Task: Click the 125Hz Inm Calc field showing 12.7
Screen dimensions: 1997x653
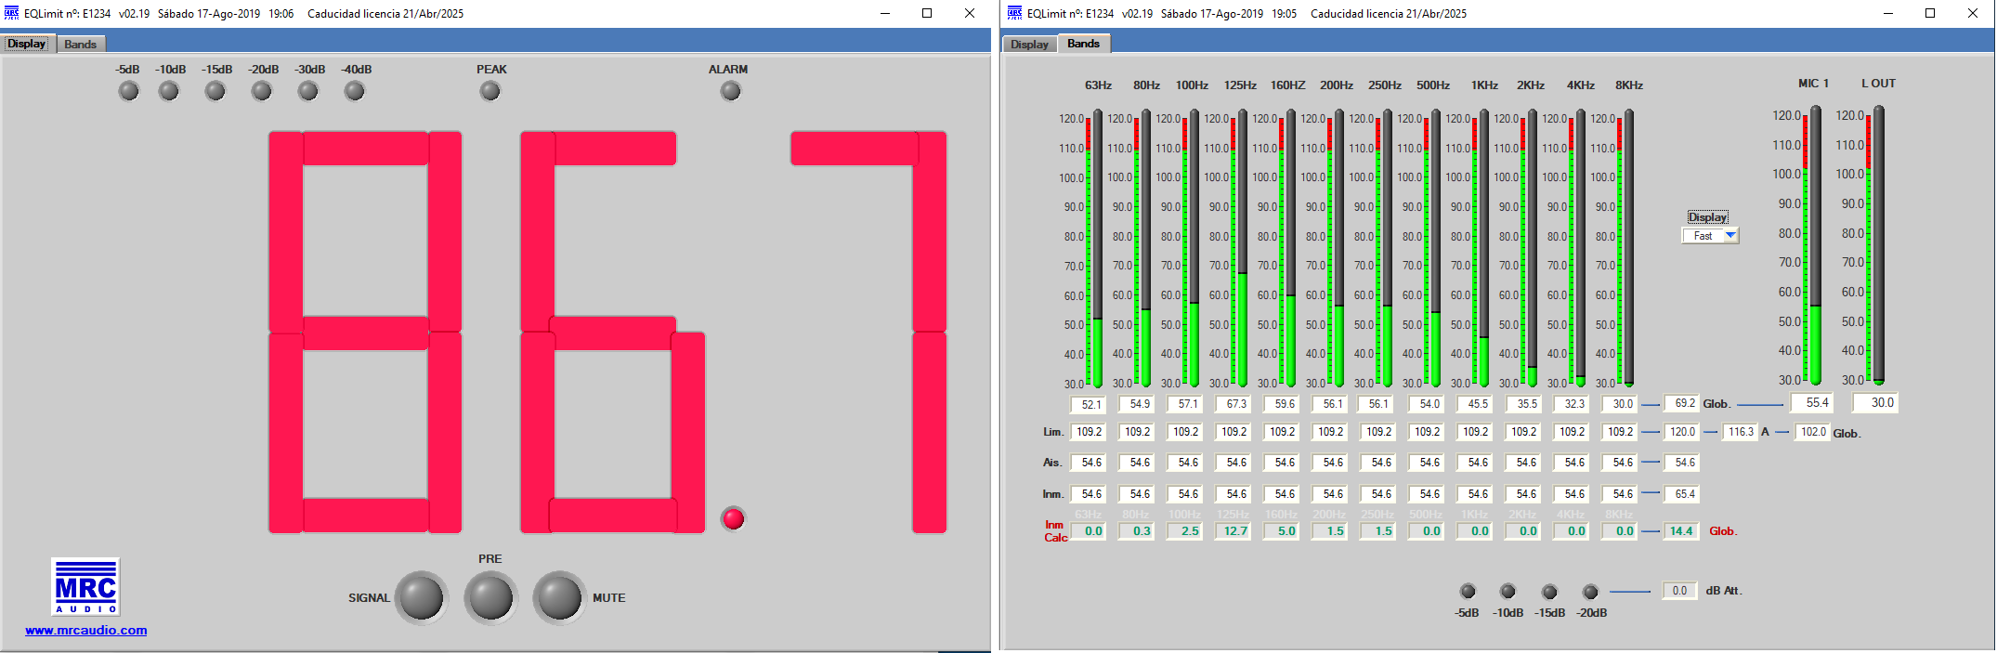Action: [x=1235, y=531]
